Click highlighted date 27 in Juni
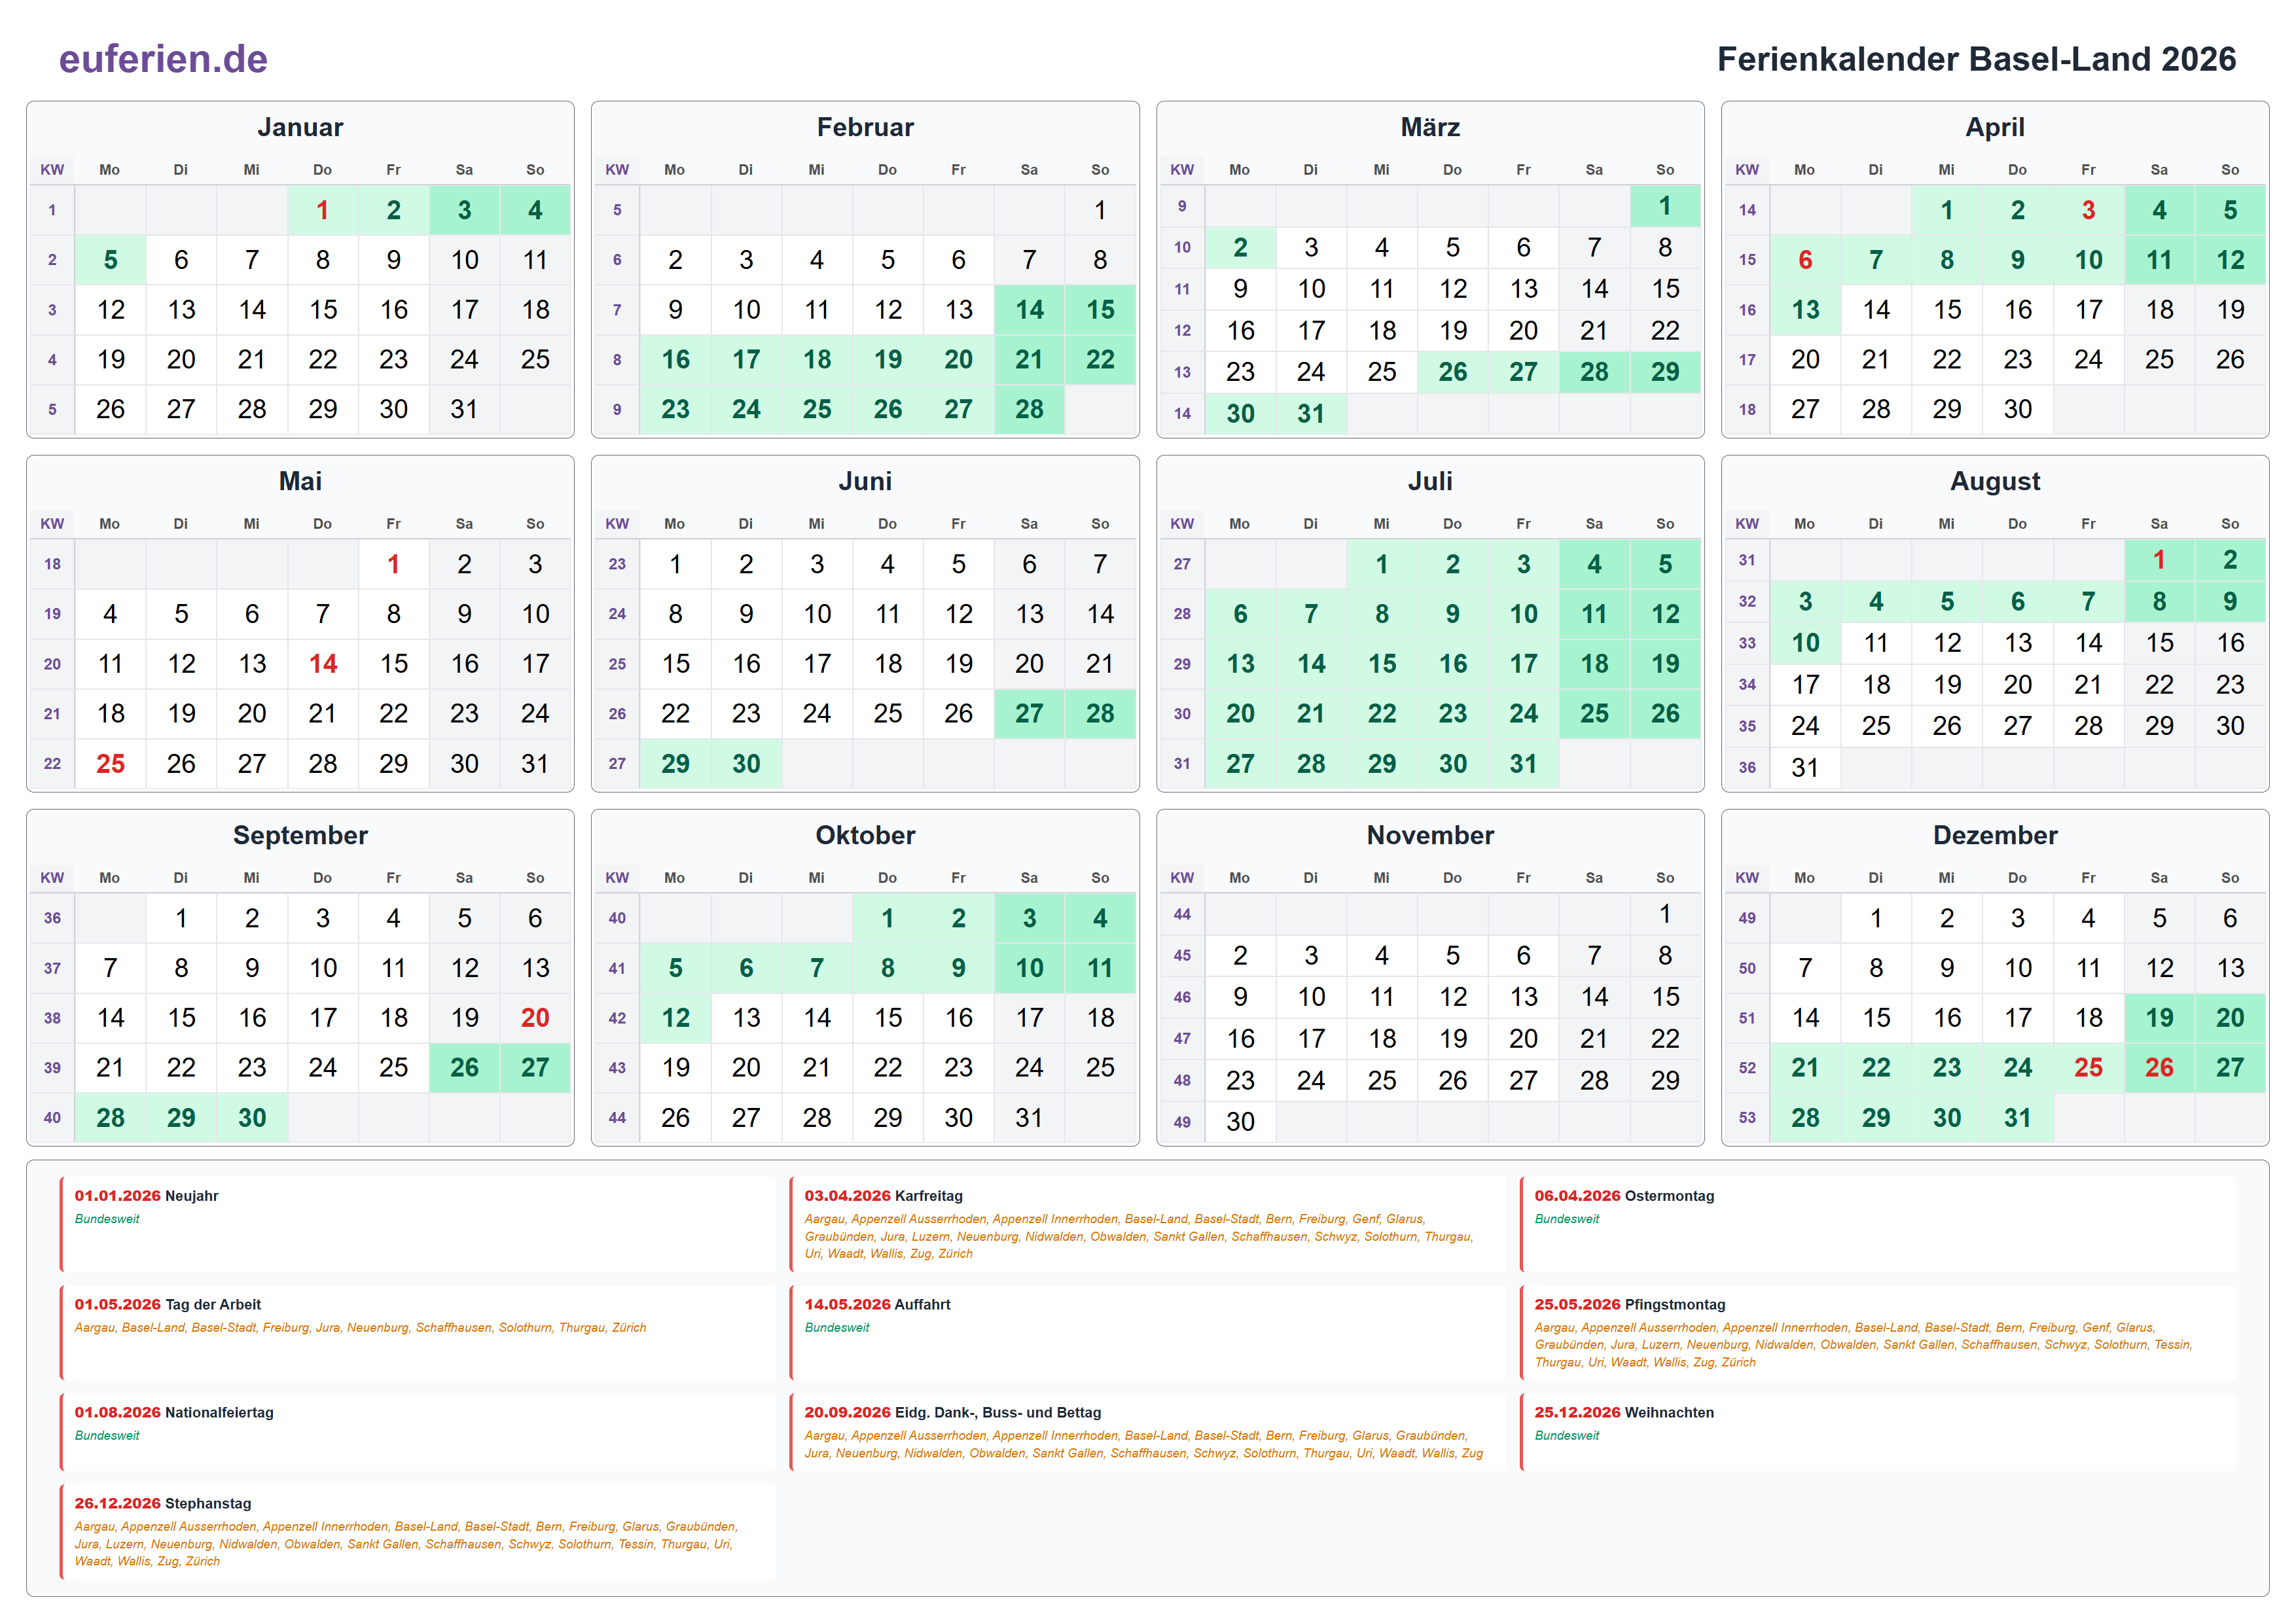This screenshot has height=1623, width=2296. (x=1029, y=714)
